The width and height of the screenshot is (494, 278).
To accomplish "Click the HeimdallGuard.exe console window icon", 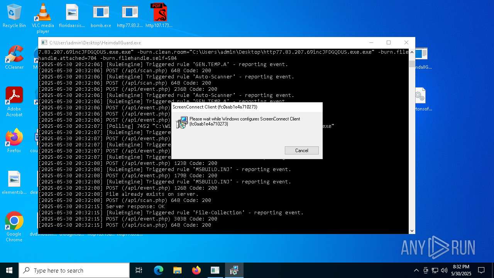I will coord(44,42).
